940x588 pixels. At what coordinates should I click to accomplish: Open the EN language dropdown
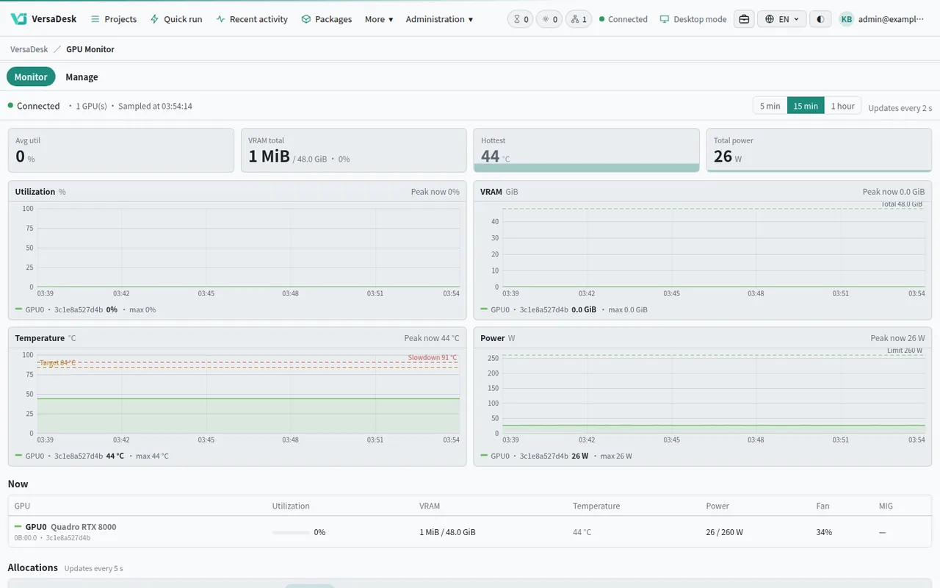[782, 19]
